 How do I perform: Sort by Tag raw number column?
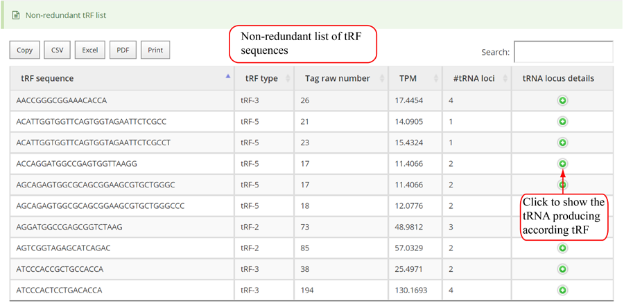tap(338, 78)
